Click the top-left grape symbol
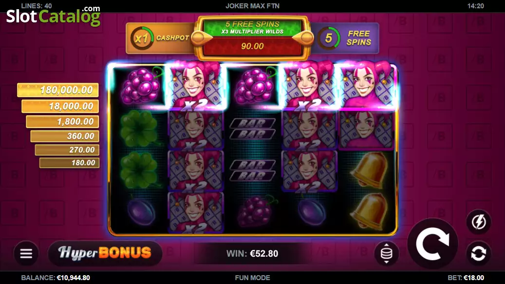 (x=140, y=86)
